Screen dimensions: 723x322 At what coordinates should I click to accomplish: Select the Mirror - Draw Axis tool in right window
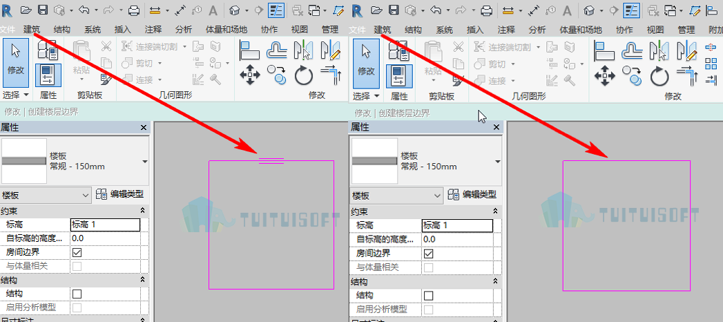[687, 50]
